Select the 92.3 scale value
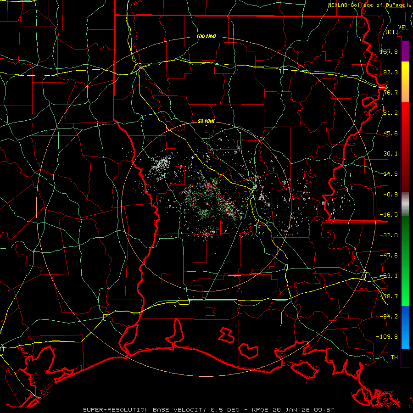This screenshot has height=413, width=413. pyautogui.click(x=391, y=72)
